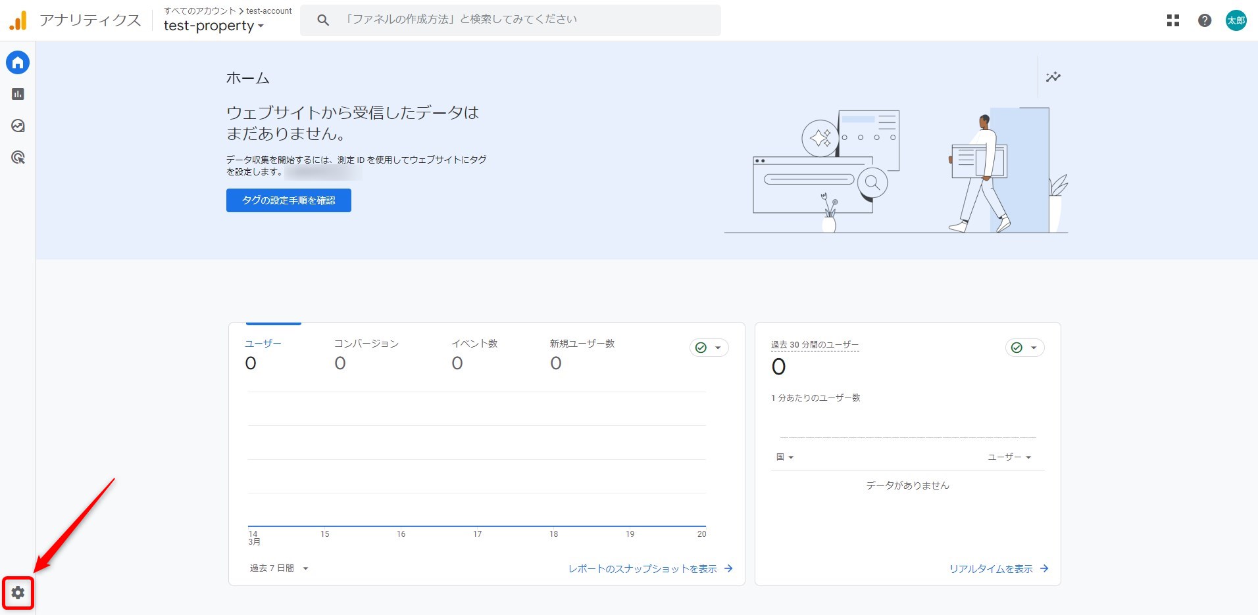Open the Advertising icon in sidebar
Viewport: 1258px width, 615px height.
tap(18, 157)
